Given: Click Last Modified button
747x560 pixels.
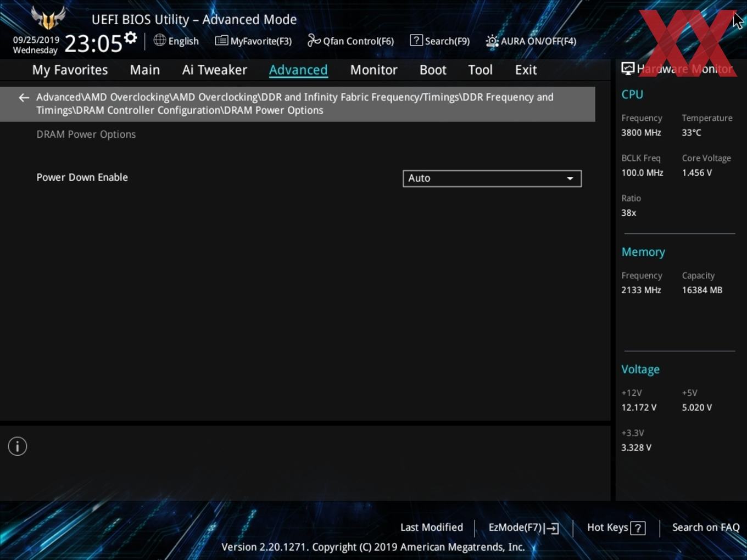Looking at the screenshot, I should click(432, 527).
